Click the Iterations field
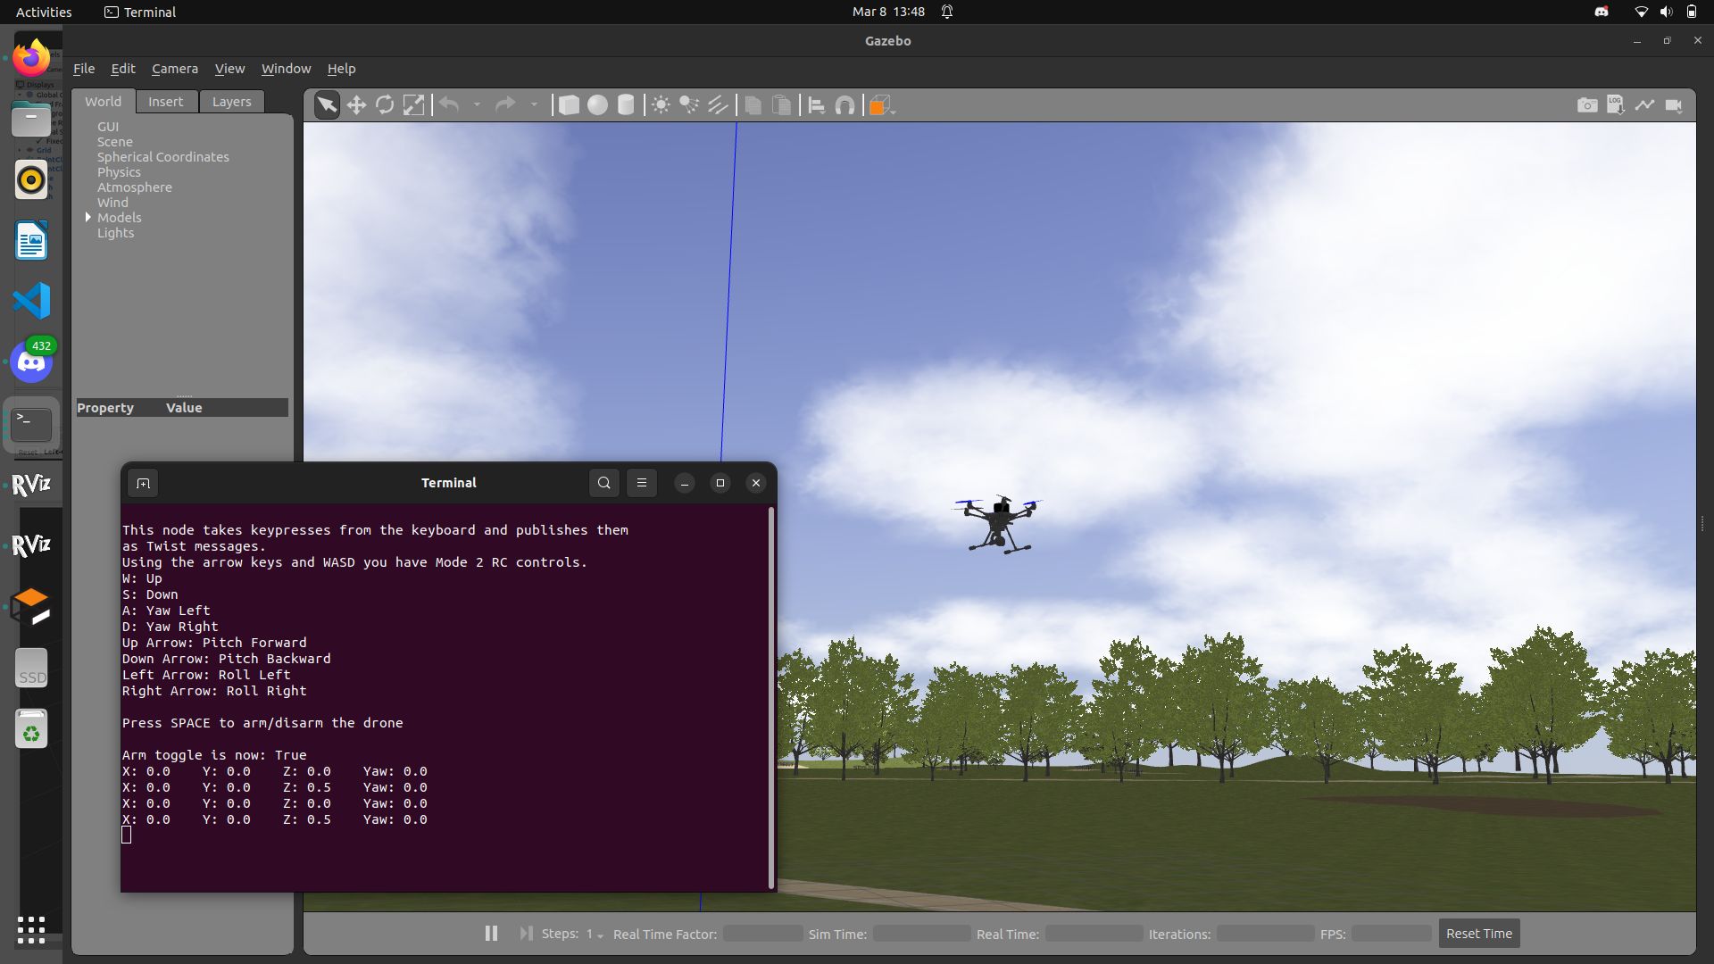1714x964 pixels. coord(1265,934)
